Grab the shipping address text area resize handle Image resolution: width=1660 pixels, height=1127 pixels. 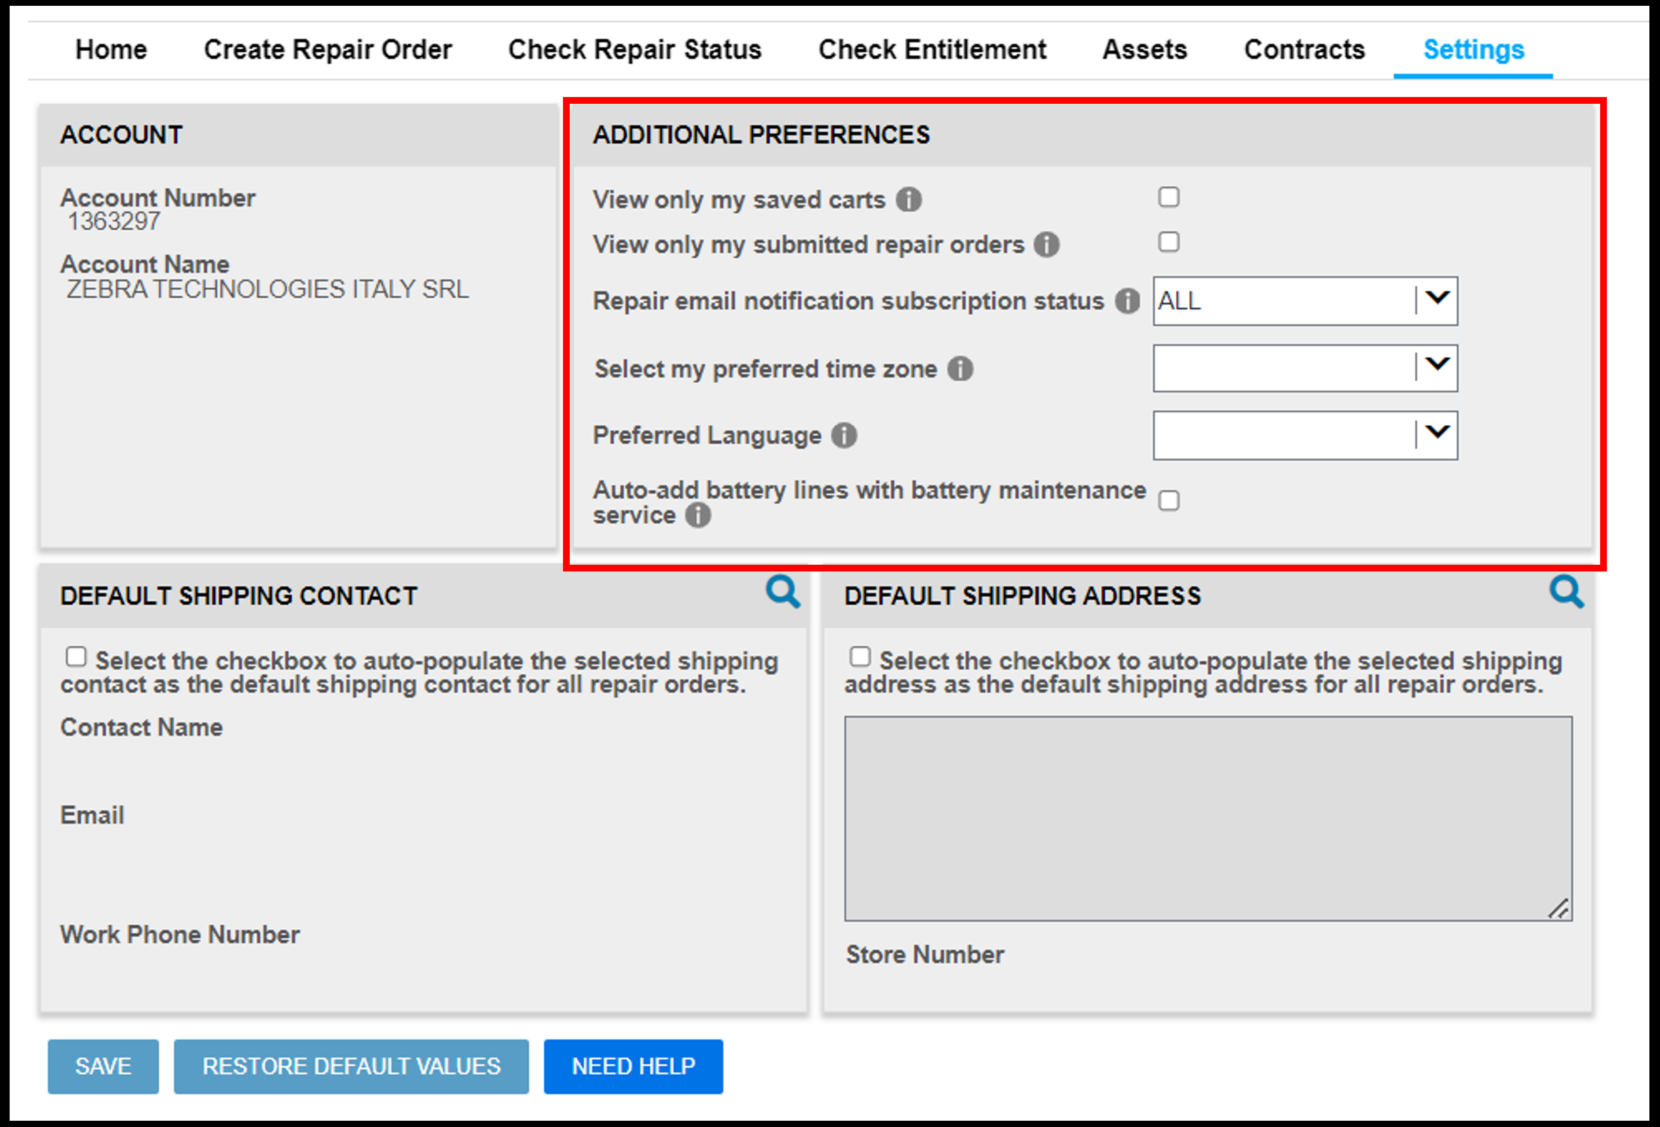coord(1559,908)
